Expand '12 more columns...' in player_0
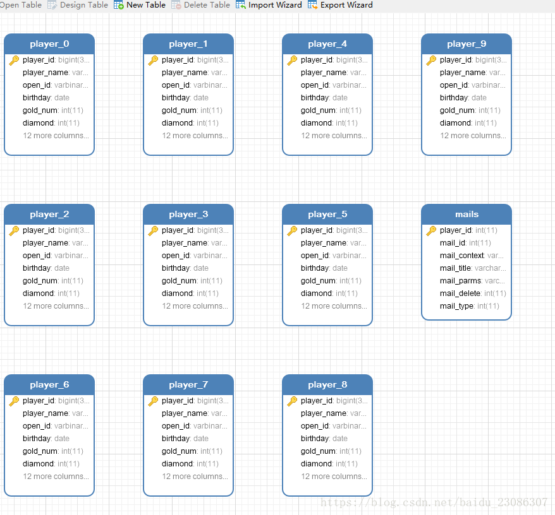The image size is (555, 515). point(56,136)
